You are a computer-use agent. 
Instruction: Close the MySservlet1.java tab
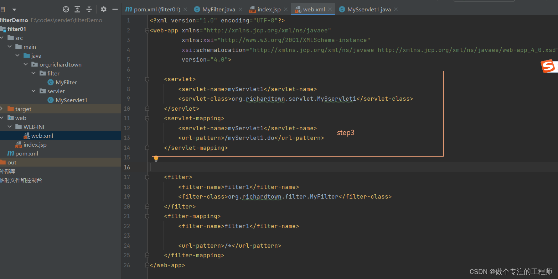click(x=396, y=10)
